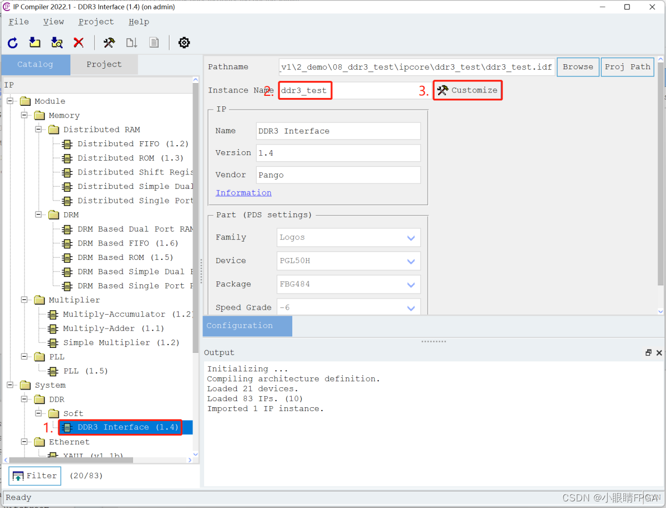Close the Output panel
Screen dimensions: 666x508
click(659, 353)
